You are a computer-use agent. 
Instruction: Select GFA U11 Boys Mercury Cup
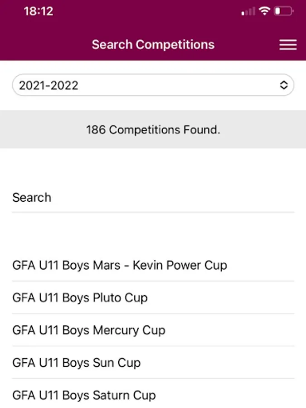point(89,330)
